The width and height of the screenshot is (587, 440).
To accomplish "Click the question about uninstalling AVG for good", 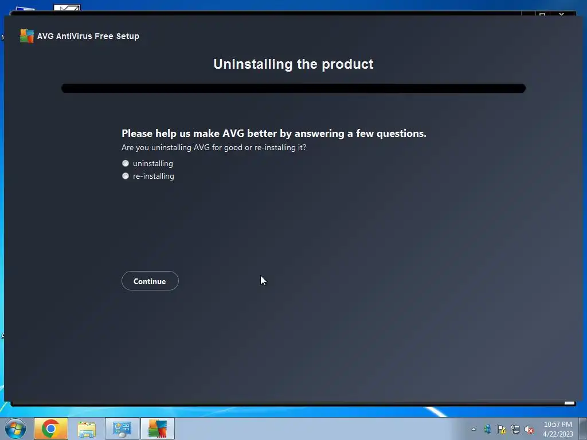I will 214,147.
